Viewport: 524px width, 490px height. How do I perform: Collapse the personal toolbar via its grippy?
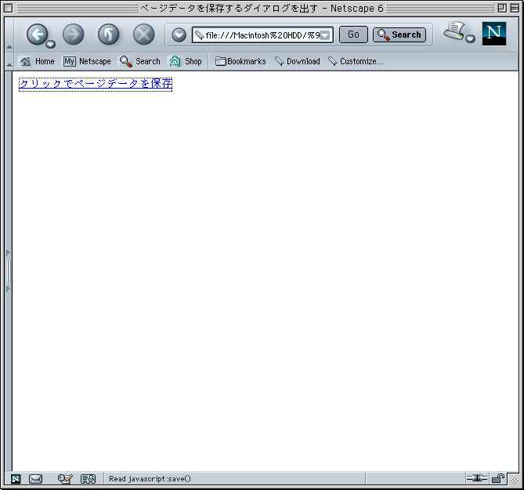[x=9, y=61]
